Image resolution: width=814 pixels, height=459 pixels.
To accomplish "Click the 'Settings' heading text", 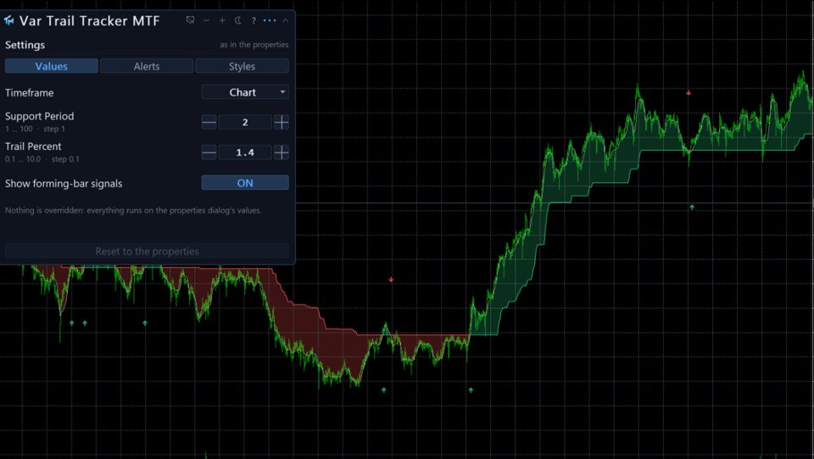I will point(25,45).
